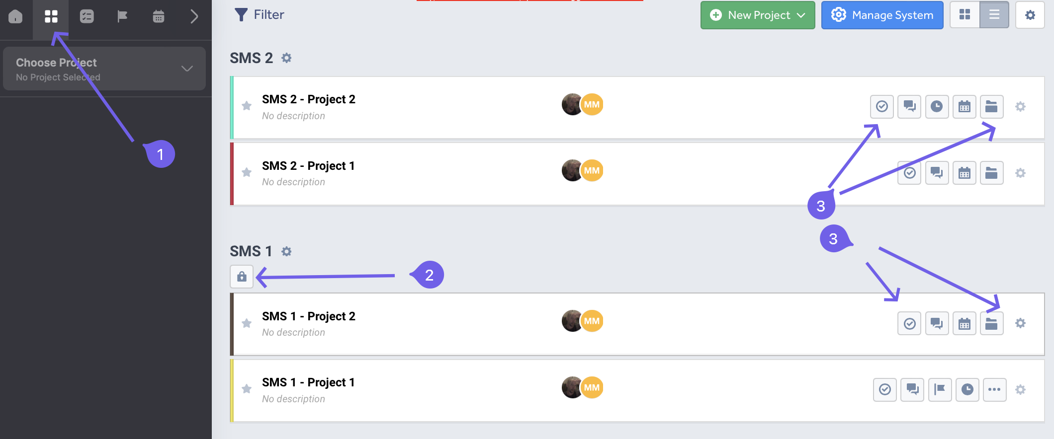Open files folder for SMS 1 - Project 2
Screen dimensions: 1054x439
[991, 323]
